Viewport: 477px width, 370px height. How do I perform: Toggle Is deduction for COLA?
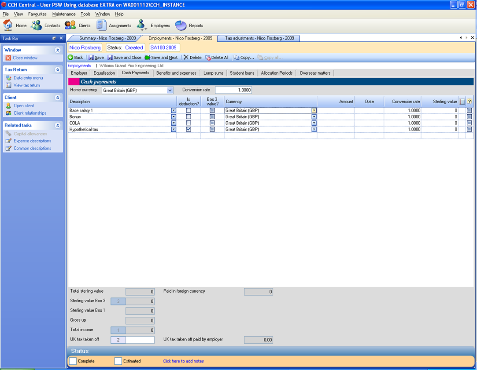(x=189, y=123)
